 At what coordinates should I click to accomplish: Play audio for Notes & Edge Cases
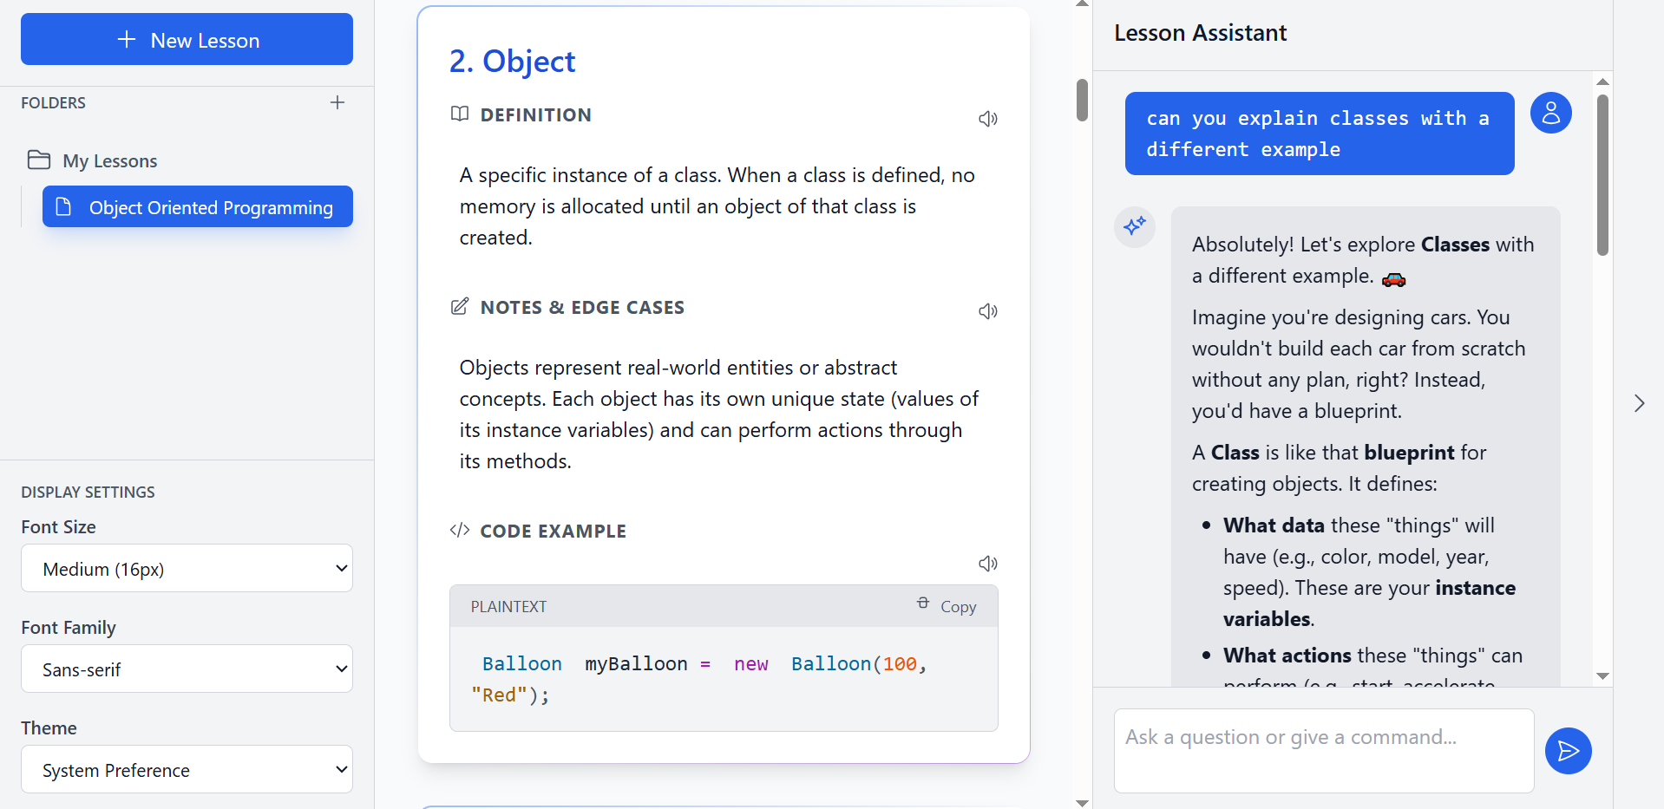tap(987, 311)
